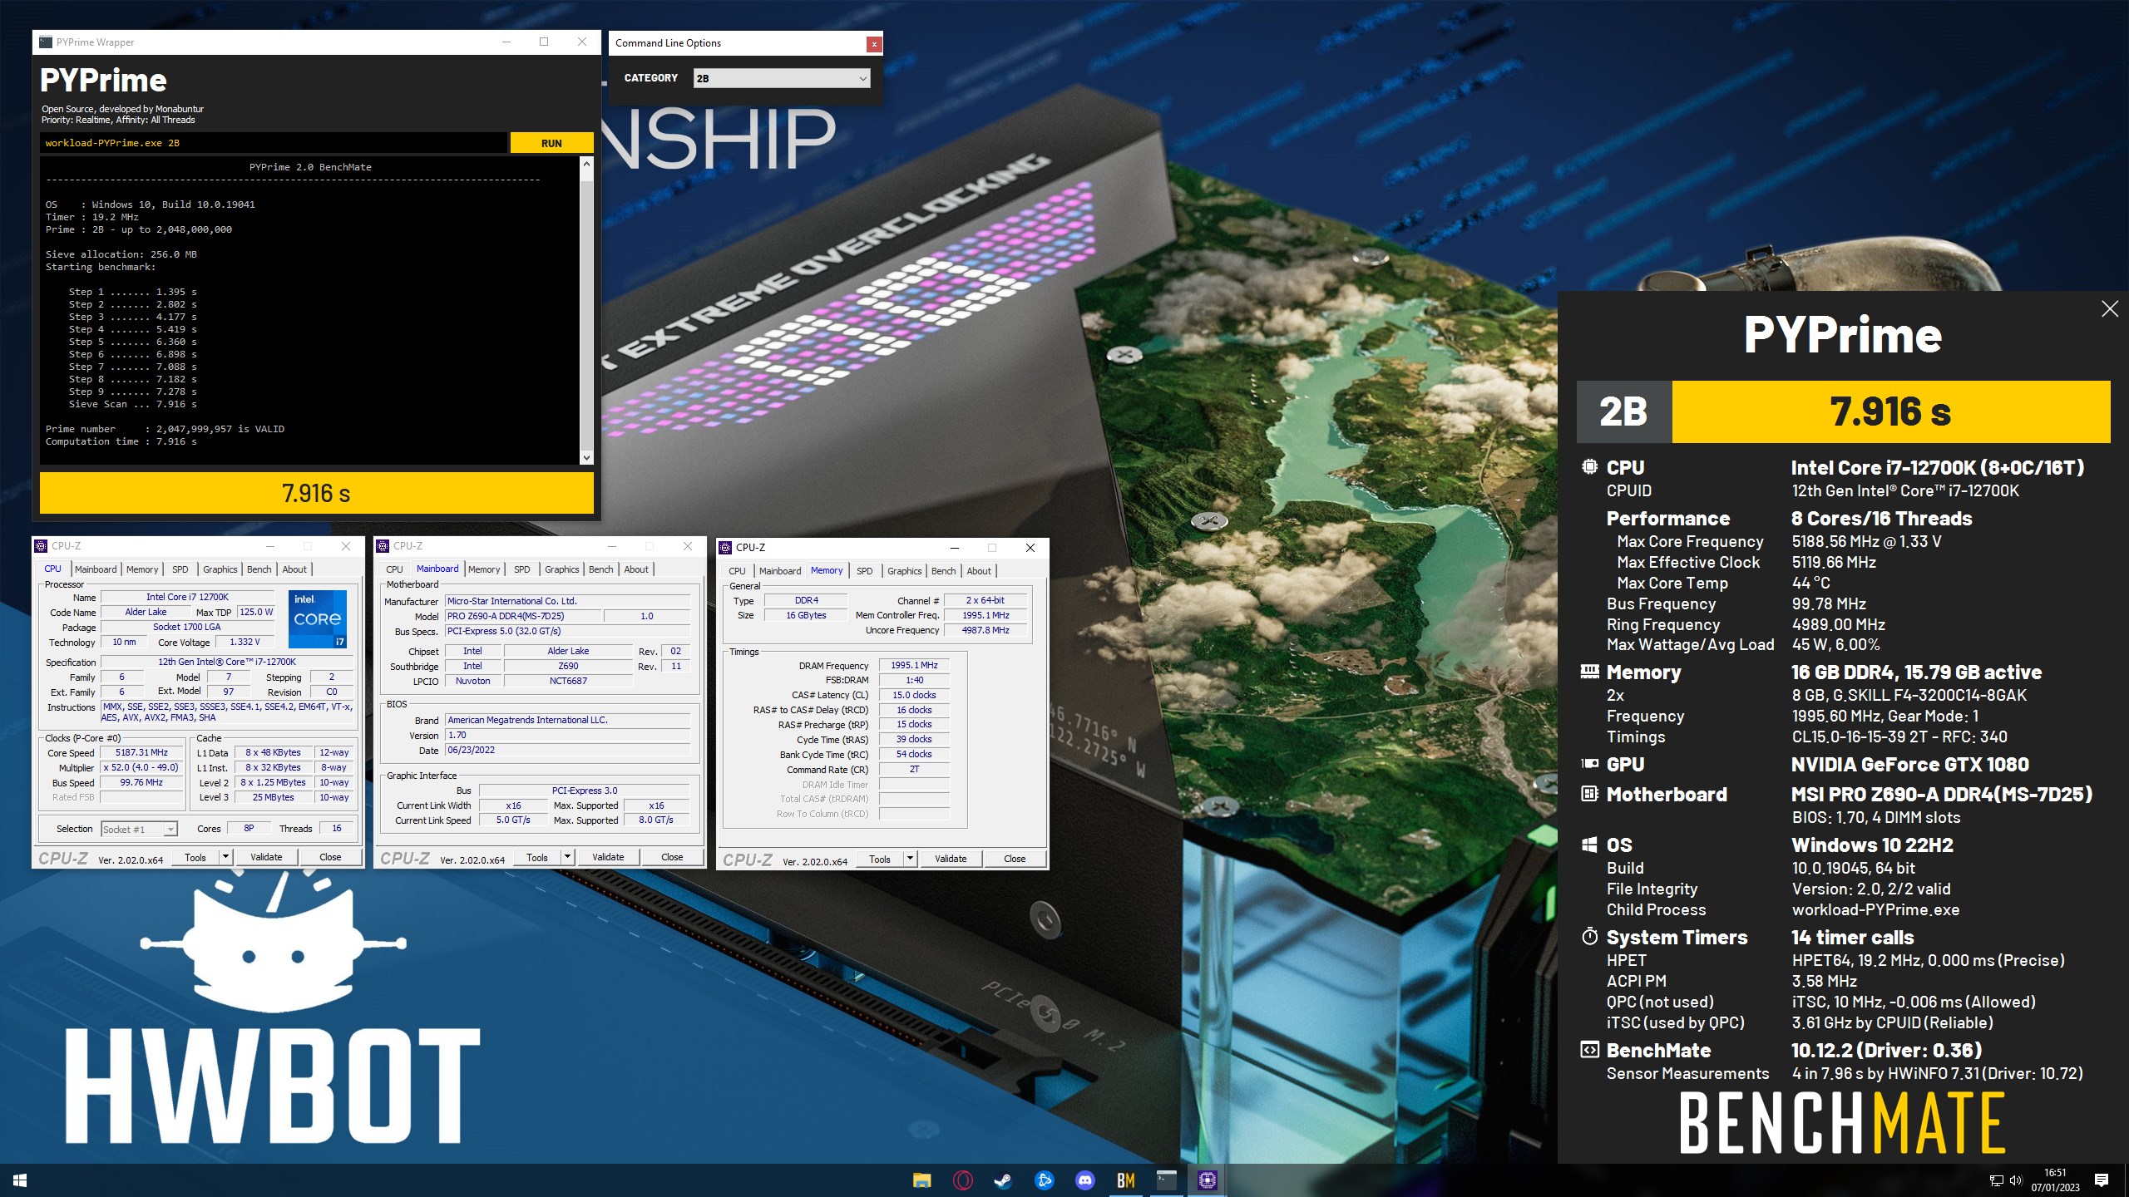Click the PYPrime Wrapper title bar icon
The width and height of the screenshot is (2129, 1197).
click(x=46, y=42)
